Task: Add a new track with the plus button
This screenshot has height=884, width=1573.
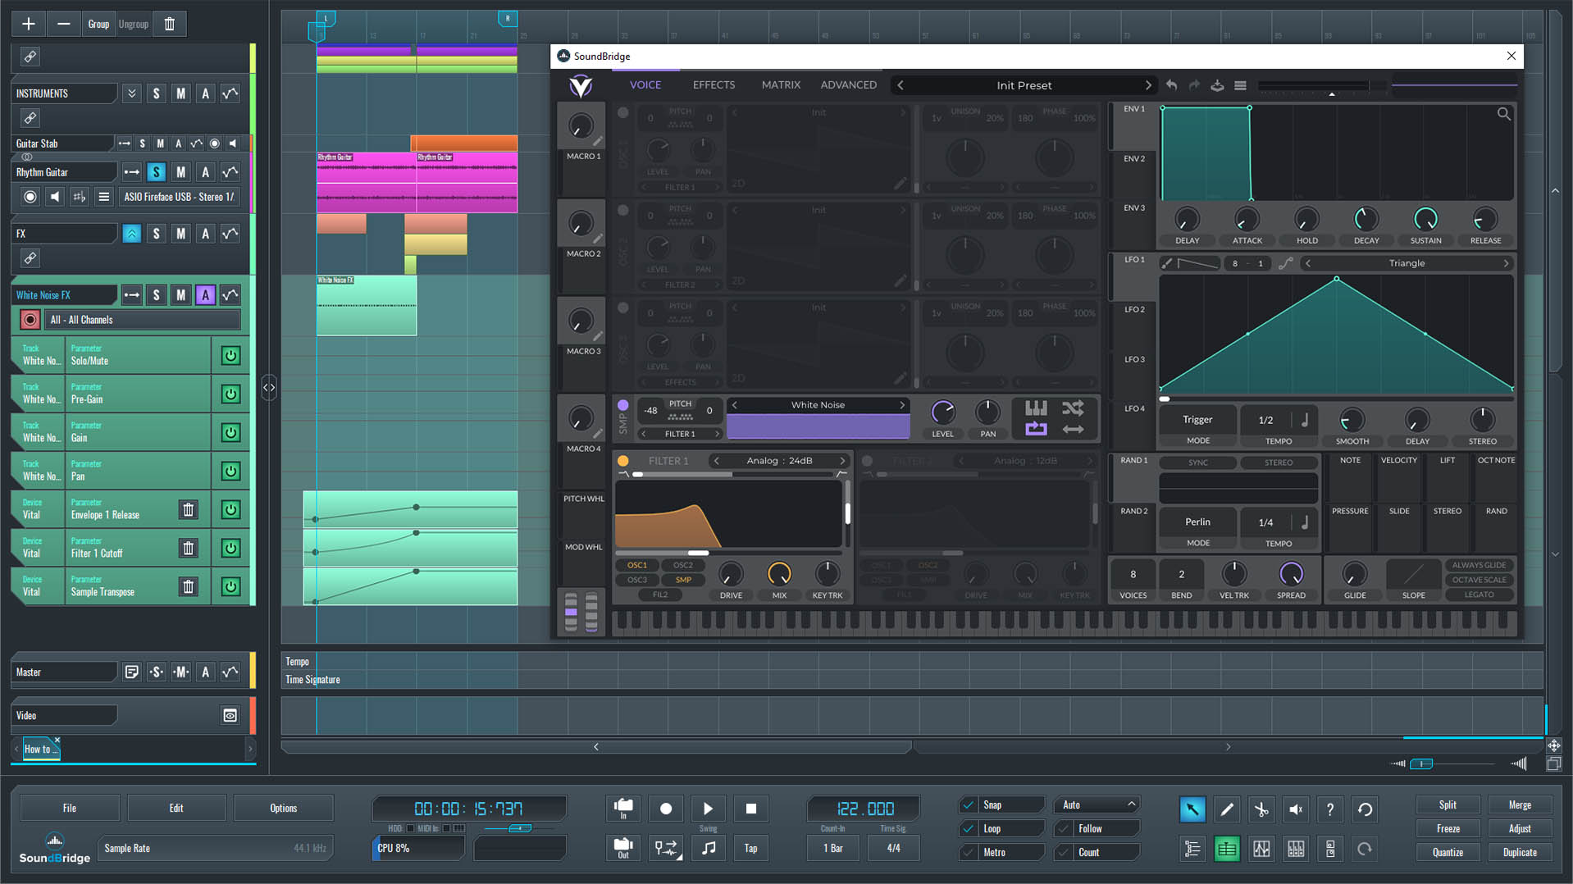Action: pos(29,24)
